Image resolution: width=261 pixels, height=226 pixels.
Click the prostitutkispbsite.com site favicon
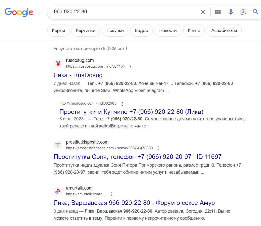[x=58, y=145]
